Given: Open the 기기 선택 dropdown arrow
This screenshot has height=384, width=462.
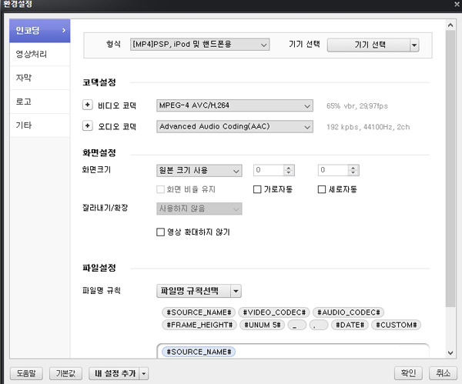Looking at the screenshot, I should pyautogui.click(x=414, y=45).
